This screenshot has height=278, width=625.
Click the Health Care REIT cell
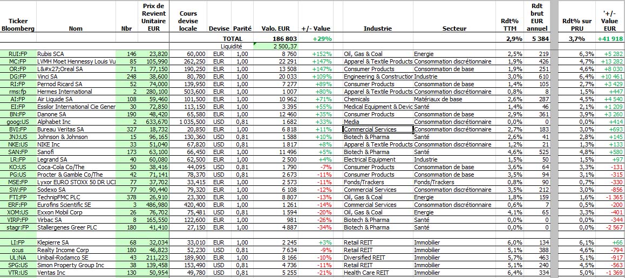(378, 273)
